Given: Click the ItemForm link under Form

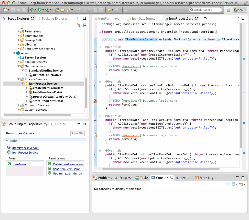Looking at the screenshot, I should 19,164.
